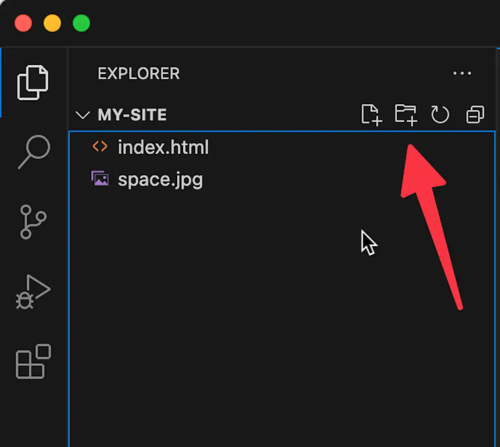
Task: Open space.jpg image file
Action: (x=282, y=180)
